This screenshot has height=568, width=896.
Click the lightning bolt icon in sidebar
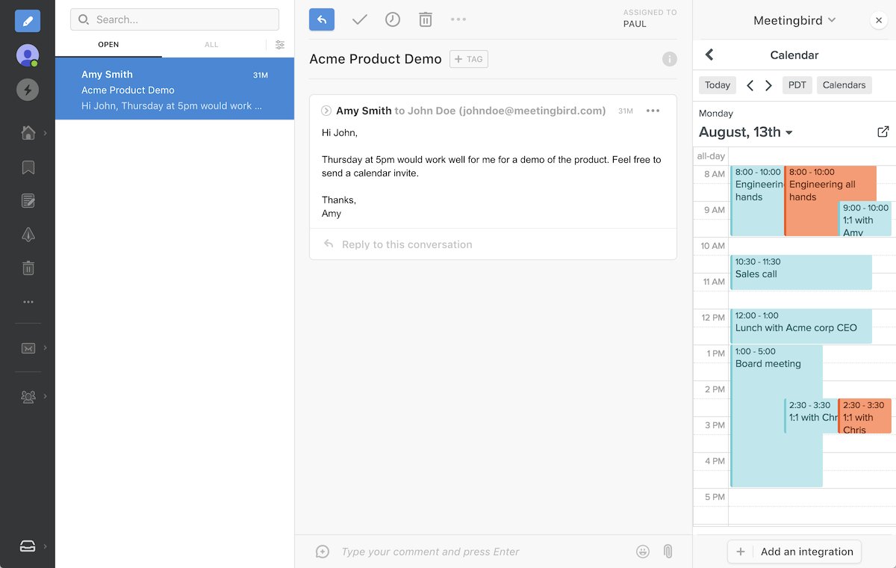28,90
